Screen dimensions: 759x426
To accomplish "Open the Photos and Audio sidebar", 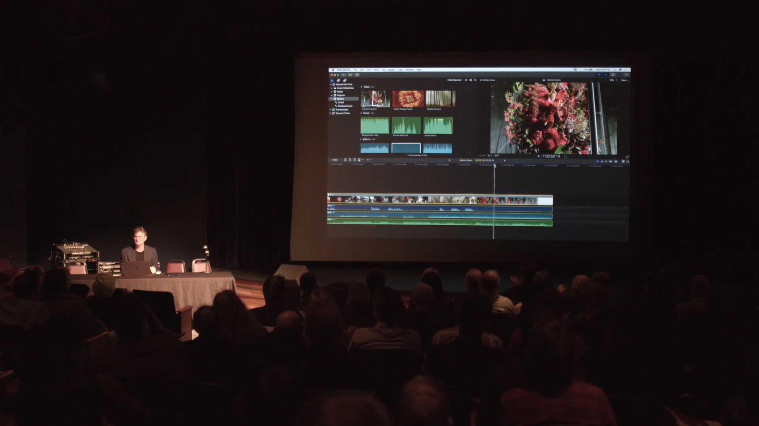I will pyautogui.click(x=338, y=80).
